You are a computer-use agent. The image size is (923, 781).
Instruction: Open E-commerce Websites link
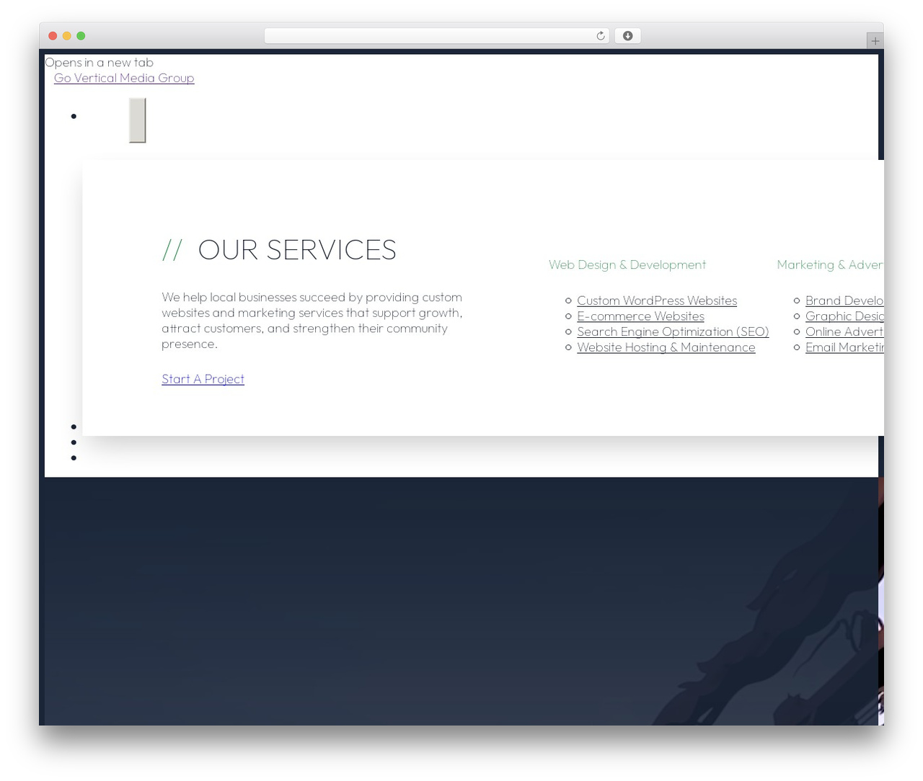[x=640, y=316]
